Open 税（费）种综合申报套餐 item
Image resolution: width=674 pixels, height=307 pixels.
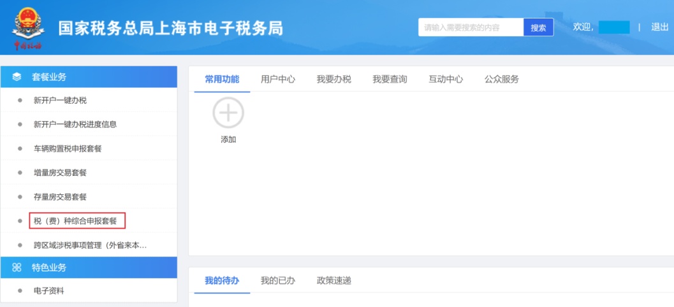click(75, 221)
